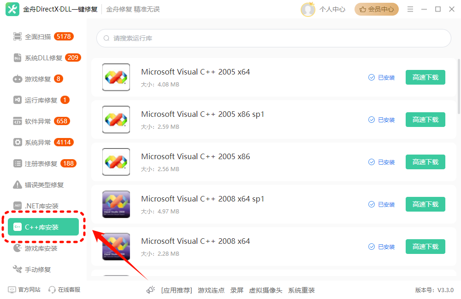Click size text 大小: 2.56 MB
The height and width of the screenshot is (299, 461).
[x=160, y=169]
